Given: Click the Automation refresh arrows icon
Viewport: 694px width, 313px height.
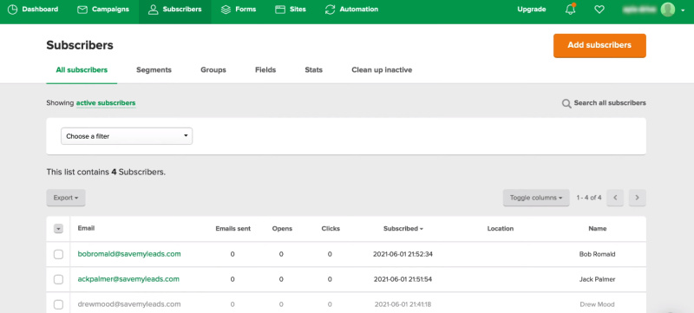Looking at the screenshot, I should pyautogui.click(x=330, y=10).
